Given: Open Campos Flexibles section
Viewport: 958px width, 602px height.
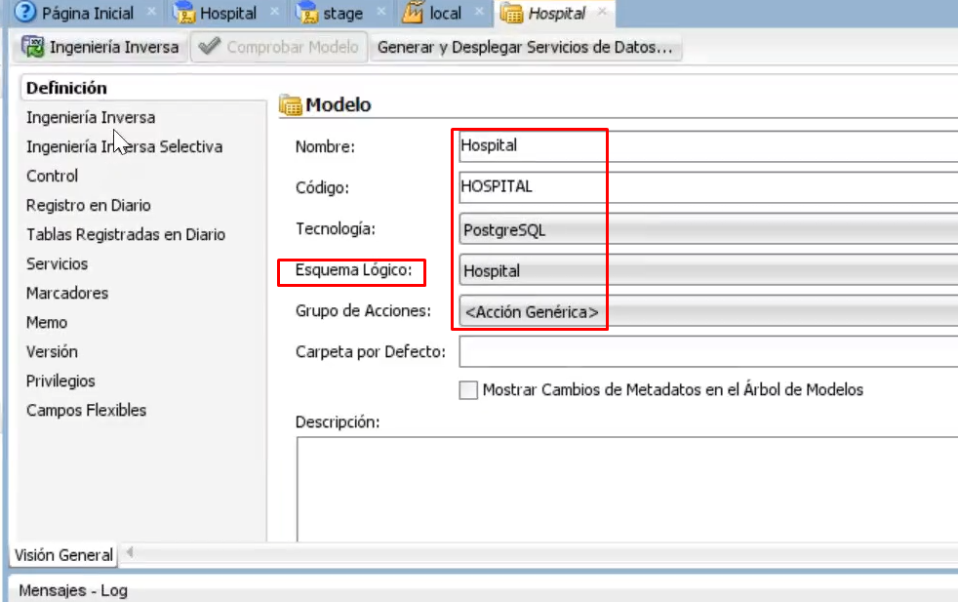Looking at the screenshot, I should pyautogui.click(x=86, y=411).
